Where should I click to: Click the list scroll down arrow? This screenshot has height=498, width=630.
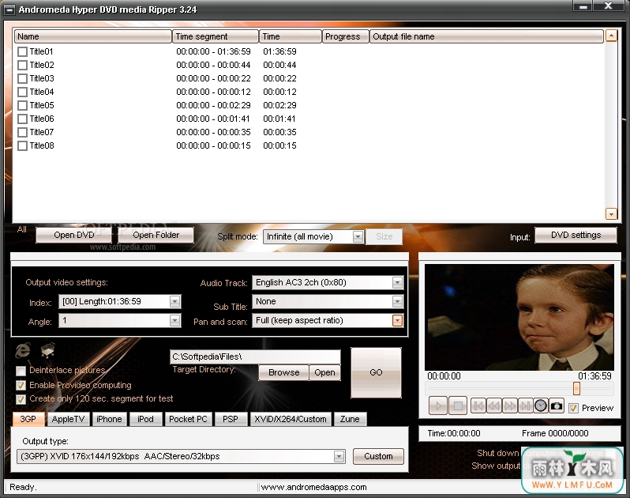pyautogui.click(x=611, y=214)
